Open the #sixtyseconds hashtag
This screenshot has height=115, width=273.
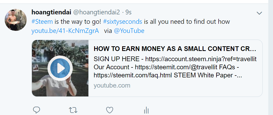[x=122, y=22]
